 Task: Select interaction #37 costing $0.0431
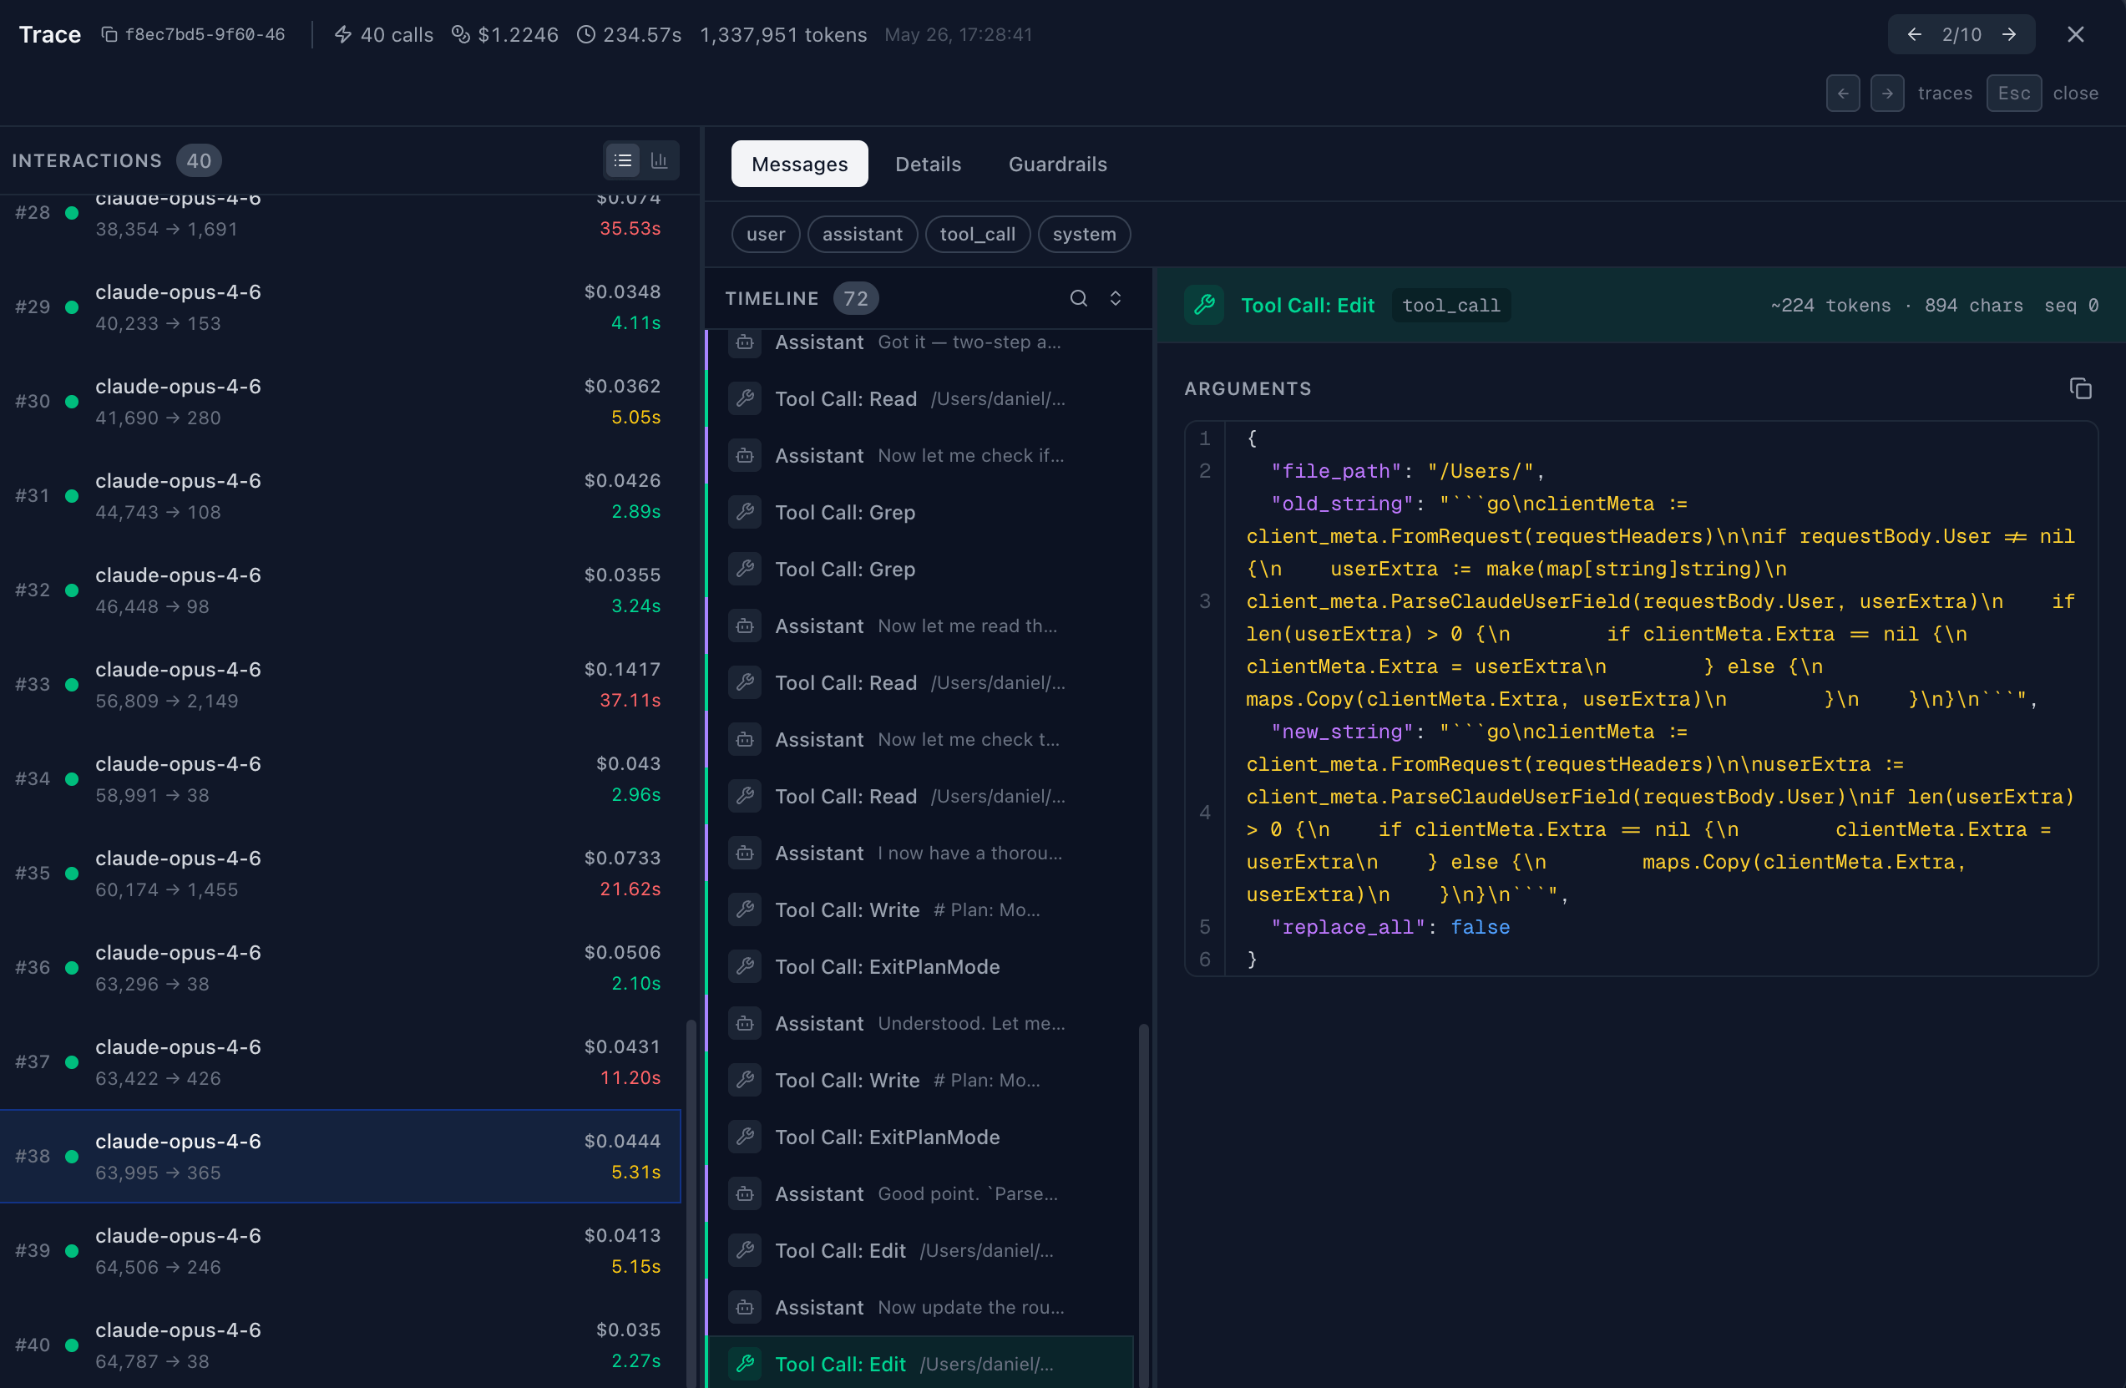point(340,1062)
